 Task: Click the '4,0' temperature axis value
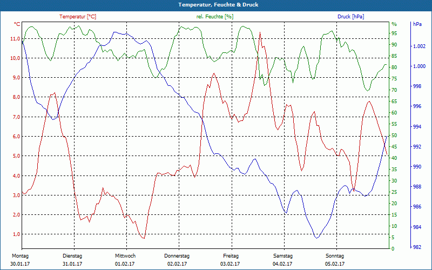click(x=16, y=176)
